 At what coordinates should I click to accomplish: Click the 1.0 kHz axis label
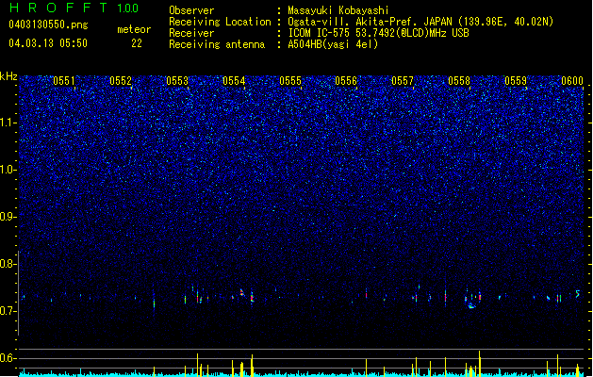(8, 170)
